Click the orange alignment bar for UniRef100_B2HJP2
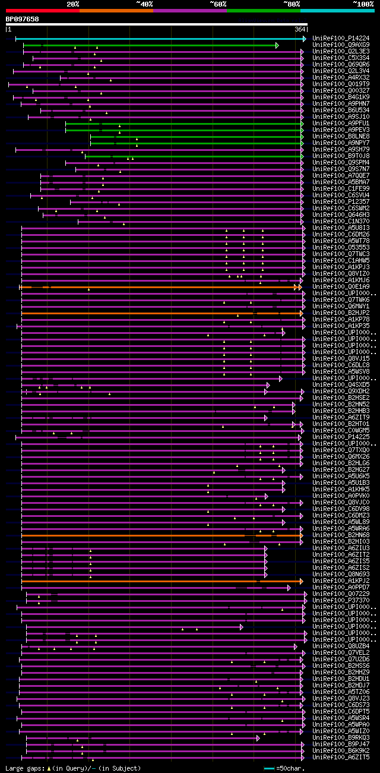Viewport: 380px width, 773px height. click(x=163, y=313)
